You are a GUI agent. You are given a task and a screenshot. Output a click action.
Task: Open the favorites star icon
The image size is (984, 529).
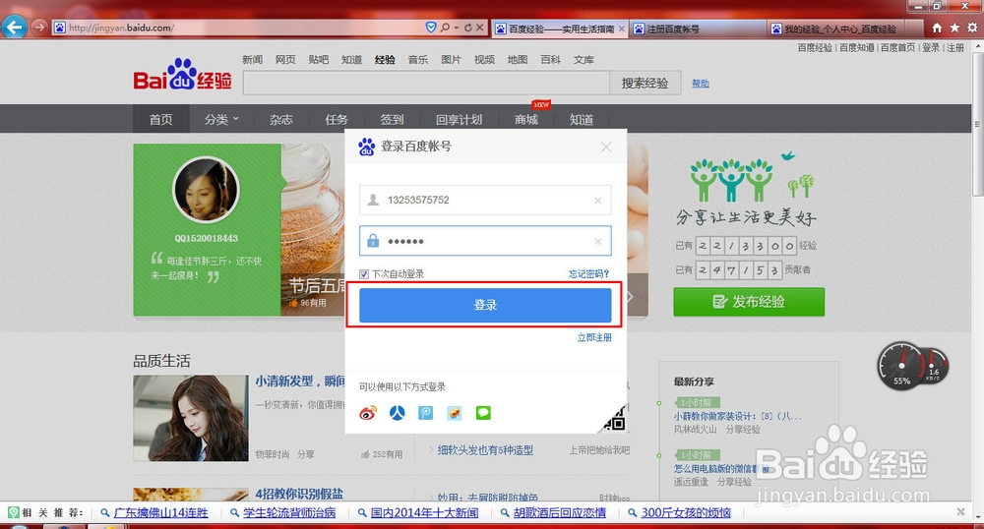(954, 28)
